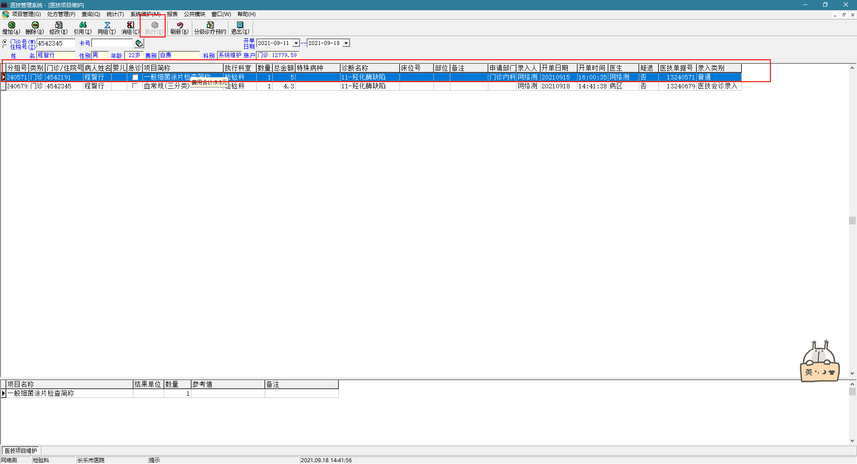Click the main table vertical scrollbar thumb
857x464 pixels.
tap(852, 221)
